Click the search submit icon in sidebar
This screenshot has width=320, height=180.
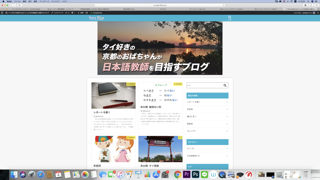pos(225,85)
